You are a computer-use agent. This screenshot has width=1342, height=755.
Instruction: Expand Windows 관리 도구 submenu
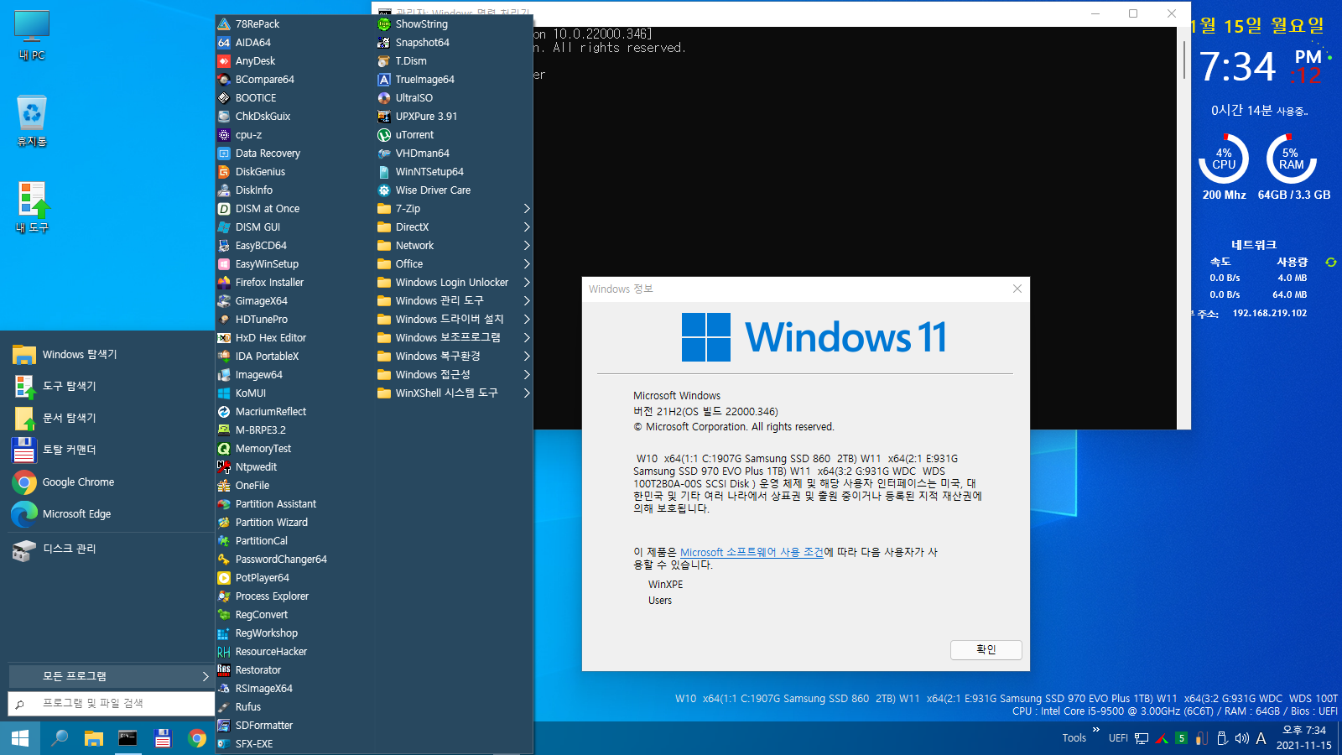click(x=454, y=301)
